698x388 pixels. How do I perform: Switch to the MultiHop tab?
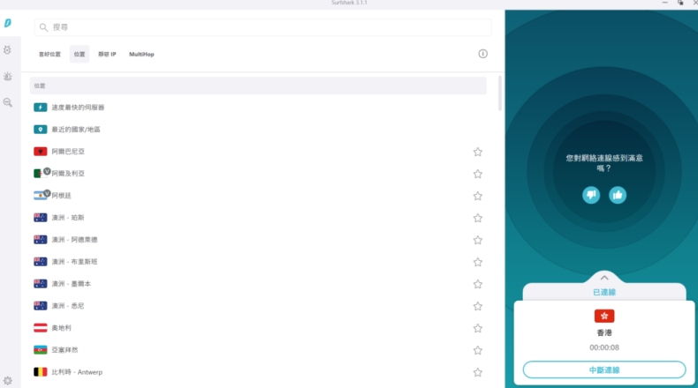pyautogui.click(x=141, y=55)
